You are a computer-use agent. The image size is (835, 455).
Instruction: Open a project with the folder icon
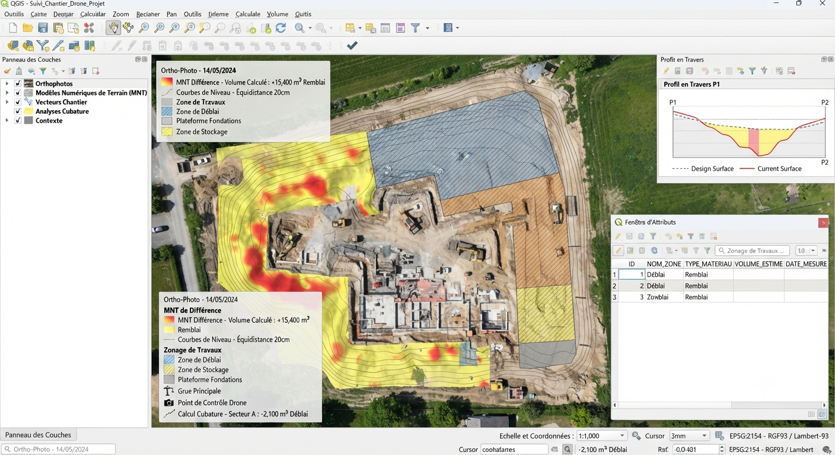(x=28, y=28)
